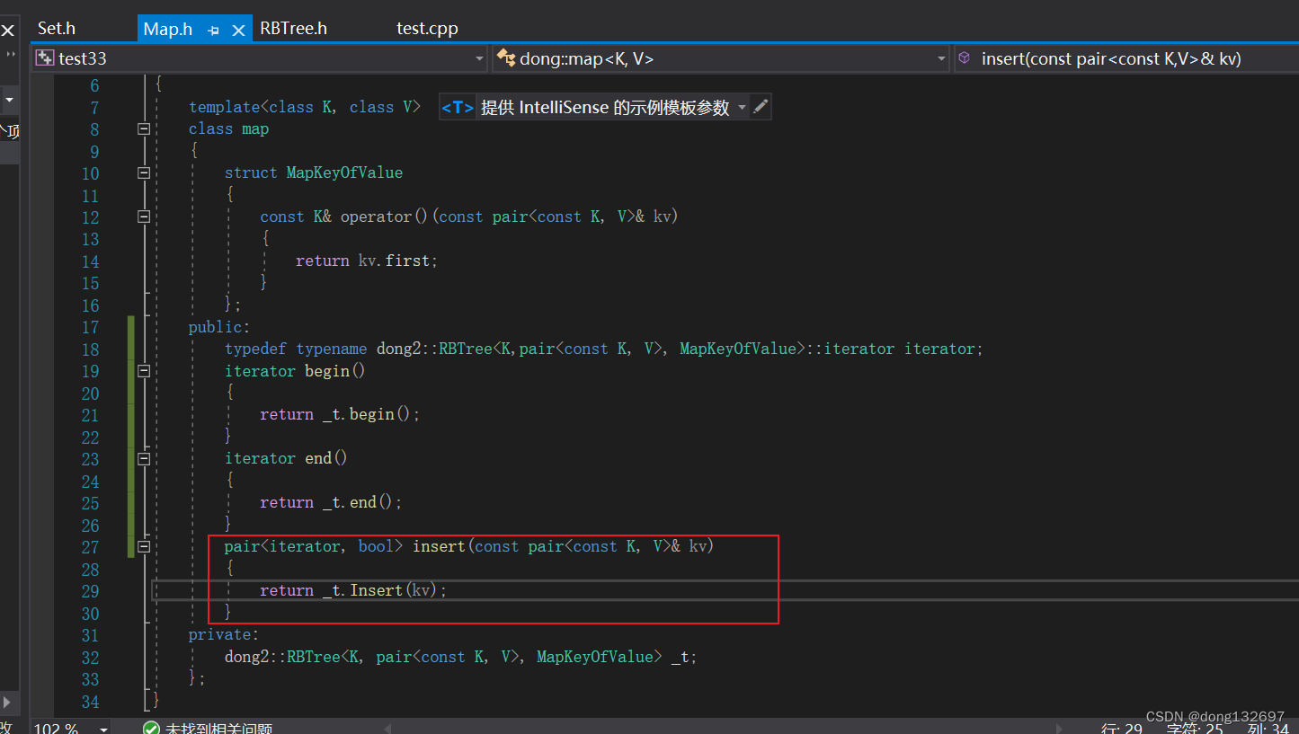Collapse the end() function at line 23
The image size is (1299, 734).
point(144,458)
